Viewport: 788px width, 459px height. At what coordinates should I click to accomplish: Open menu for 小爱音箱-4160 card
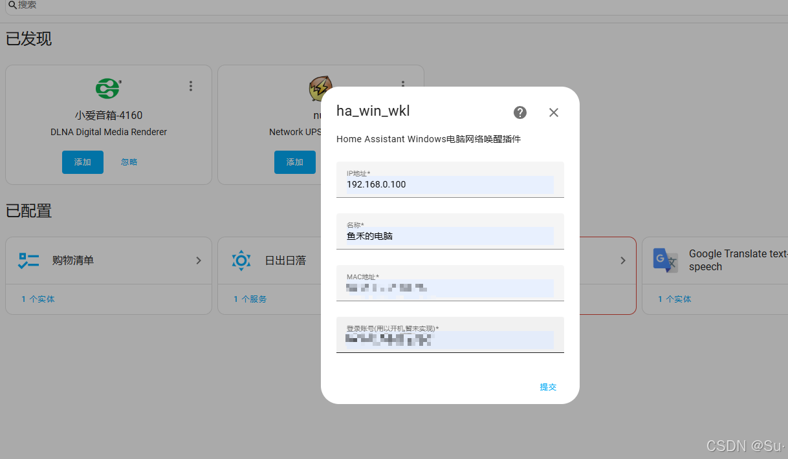pos(191,86)
